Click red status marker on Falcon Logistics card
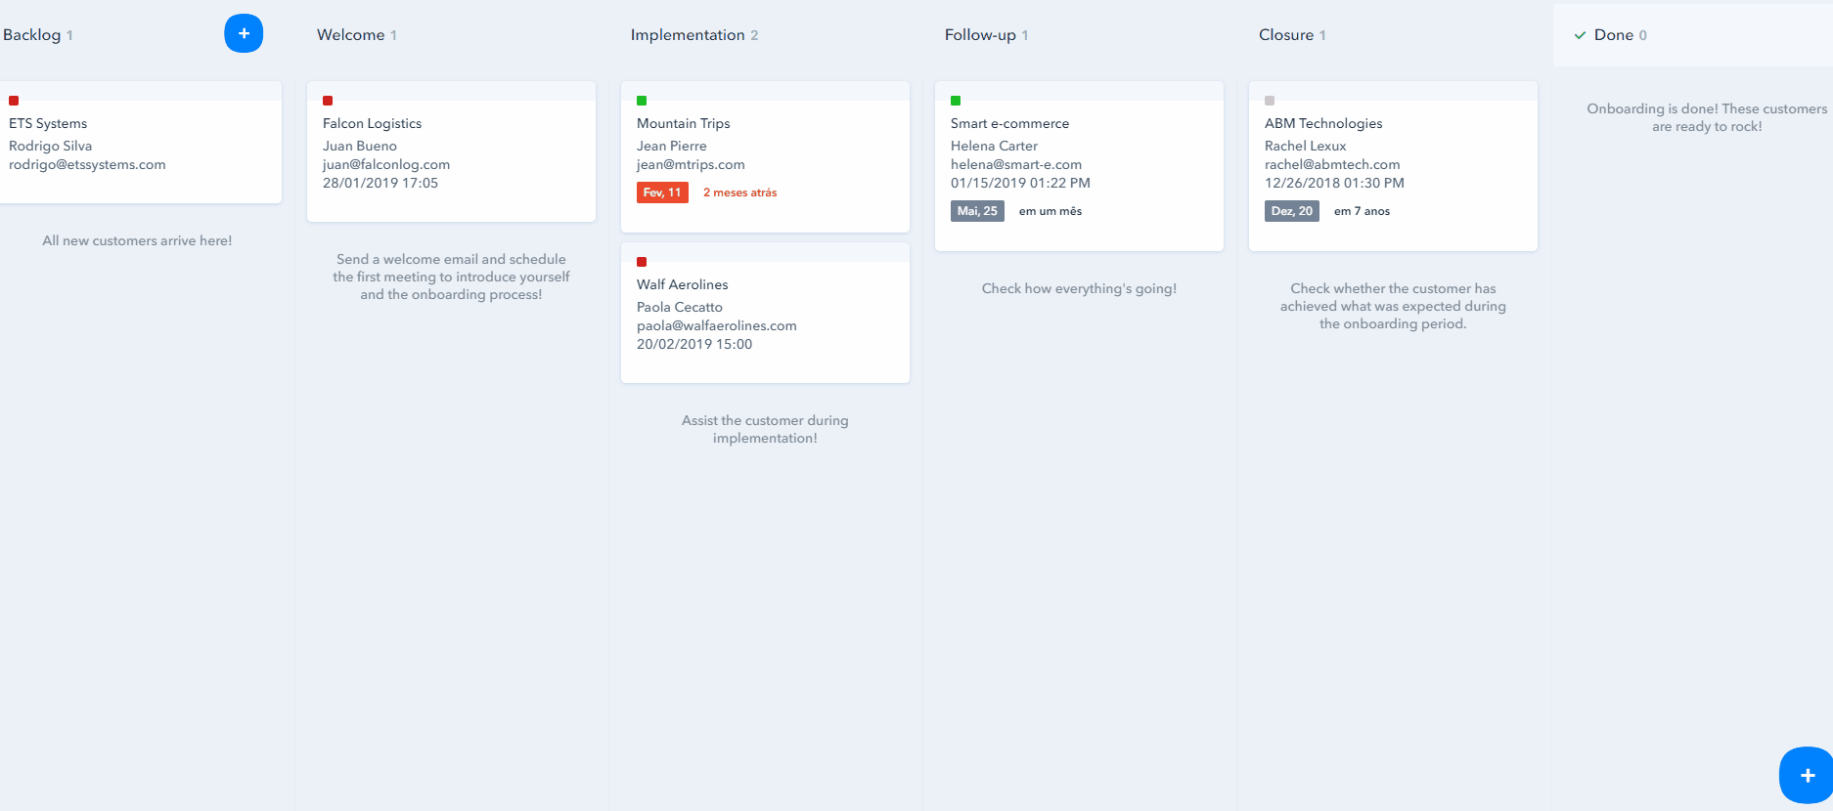The width and height of the screenshot is (1833, 811). [328, 101]
